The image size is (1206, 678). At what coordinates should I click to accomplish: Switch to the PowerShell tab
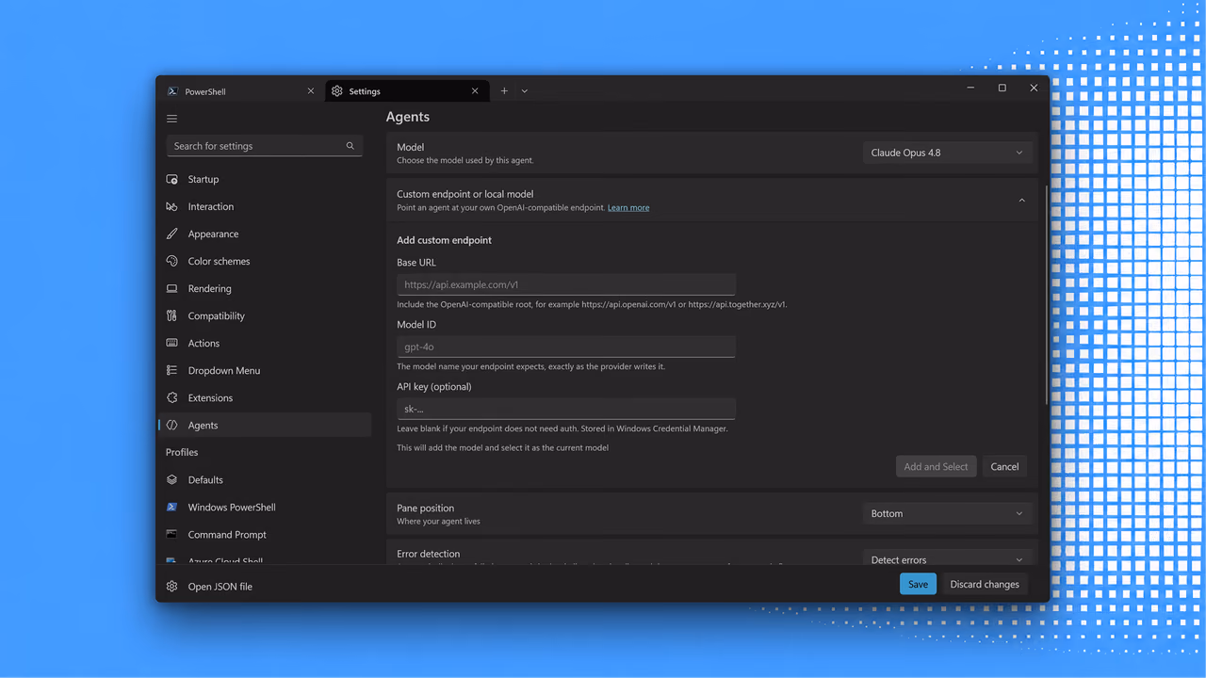[x=240, y=91]
